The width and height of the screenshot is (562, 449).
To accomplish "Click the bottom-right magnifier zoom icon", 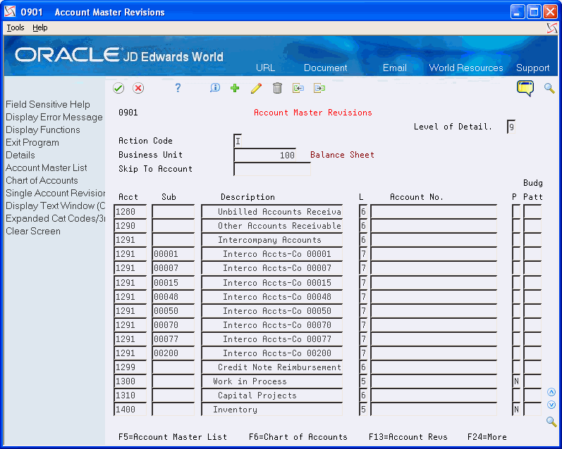I will pos(551,422).
